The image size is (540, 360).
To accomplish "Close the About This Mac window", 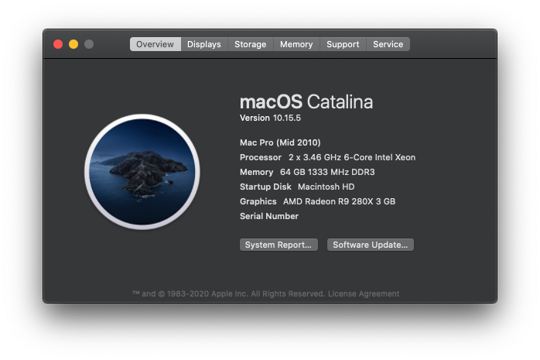I will (x=58, y=44).
